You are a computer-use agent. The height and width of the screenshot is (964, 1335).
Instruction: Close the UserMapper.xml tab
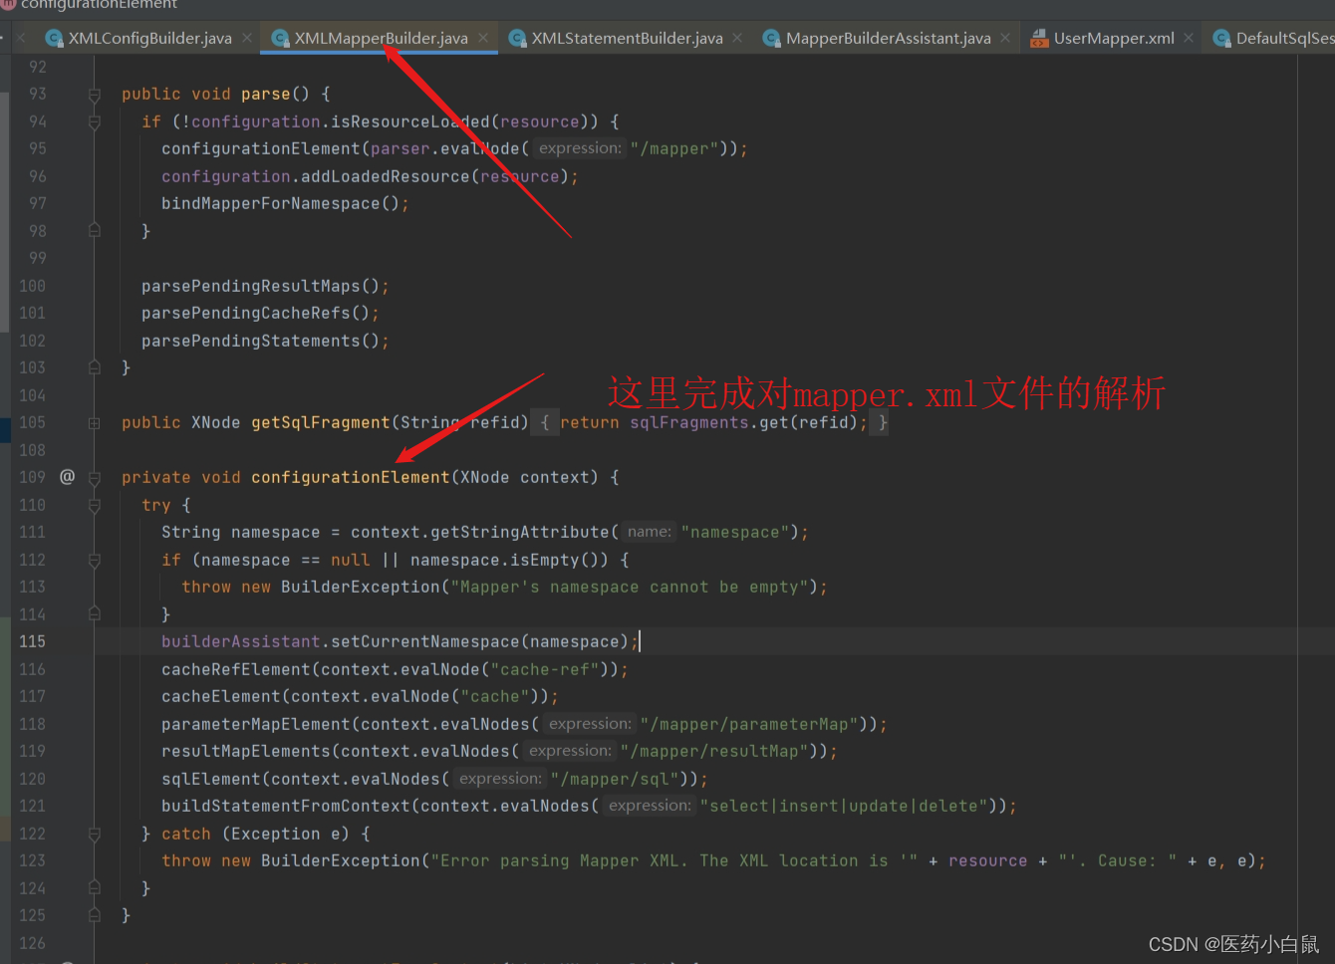coord(1189,38)
